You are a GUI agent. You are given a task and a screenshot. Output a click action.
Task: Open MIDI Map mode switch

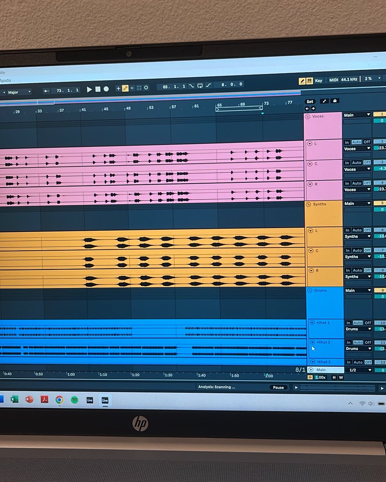coord(334,80)
